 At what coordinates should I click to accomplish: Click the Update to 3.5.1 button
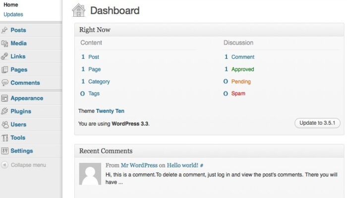coord(317,123)
